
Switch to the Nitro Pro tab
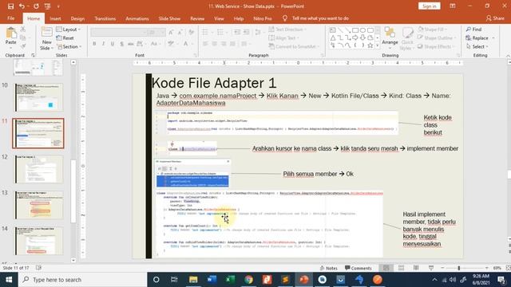(x=263, y=18)
